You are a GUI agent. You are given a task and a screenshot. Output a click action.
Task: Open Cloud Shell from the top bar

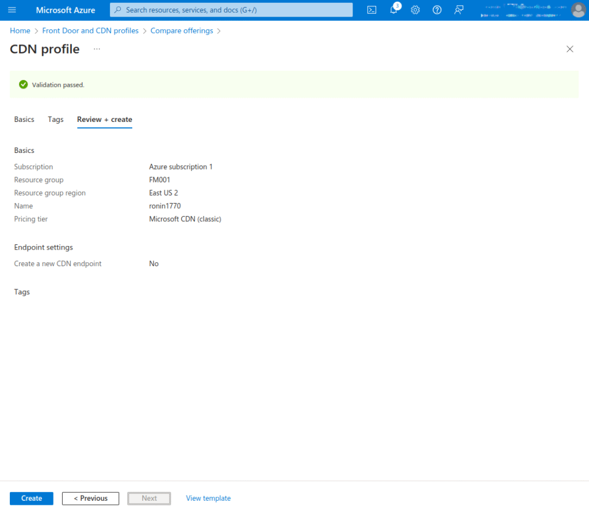click(x=372, y=10)
